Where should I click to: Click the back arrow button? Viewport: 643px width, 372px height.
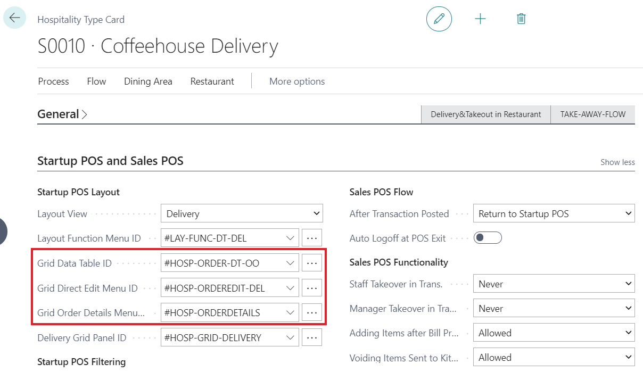pos(14,18)
